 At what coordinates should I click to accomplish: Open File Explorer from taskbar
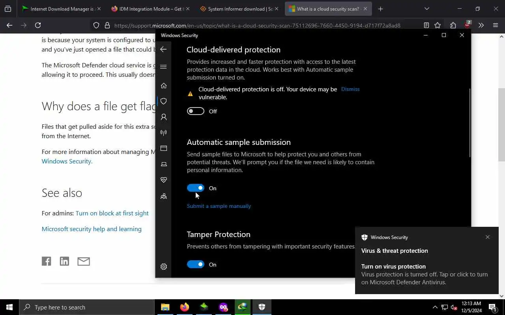[165, 307]
